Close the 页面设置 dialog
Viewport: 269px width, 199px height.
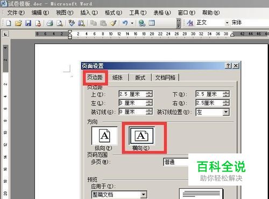point(236,66)
